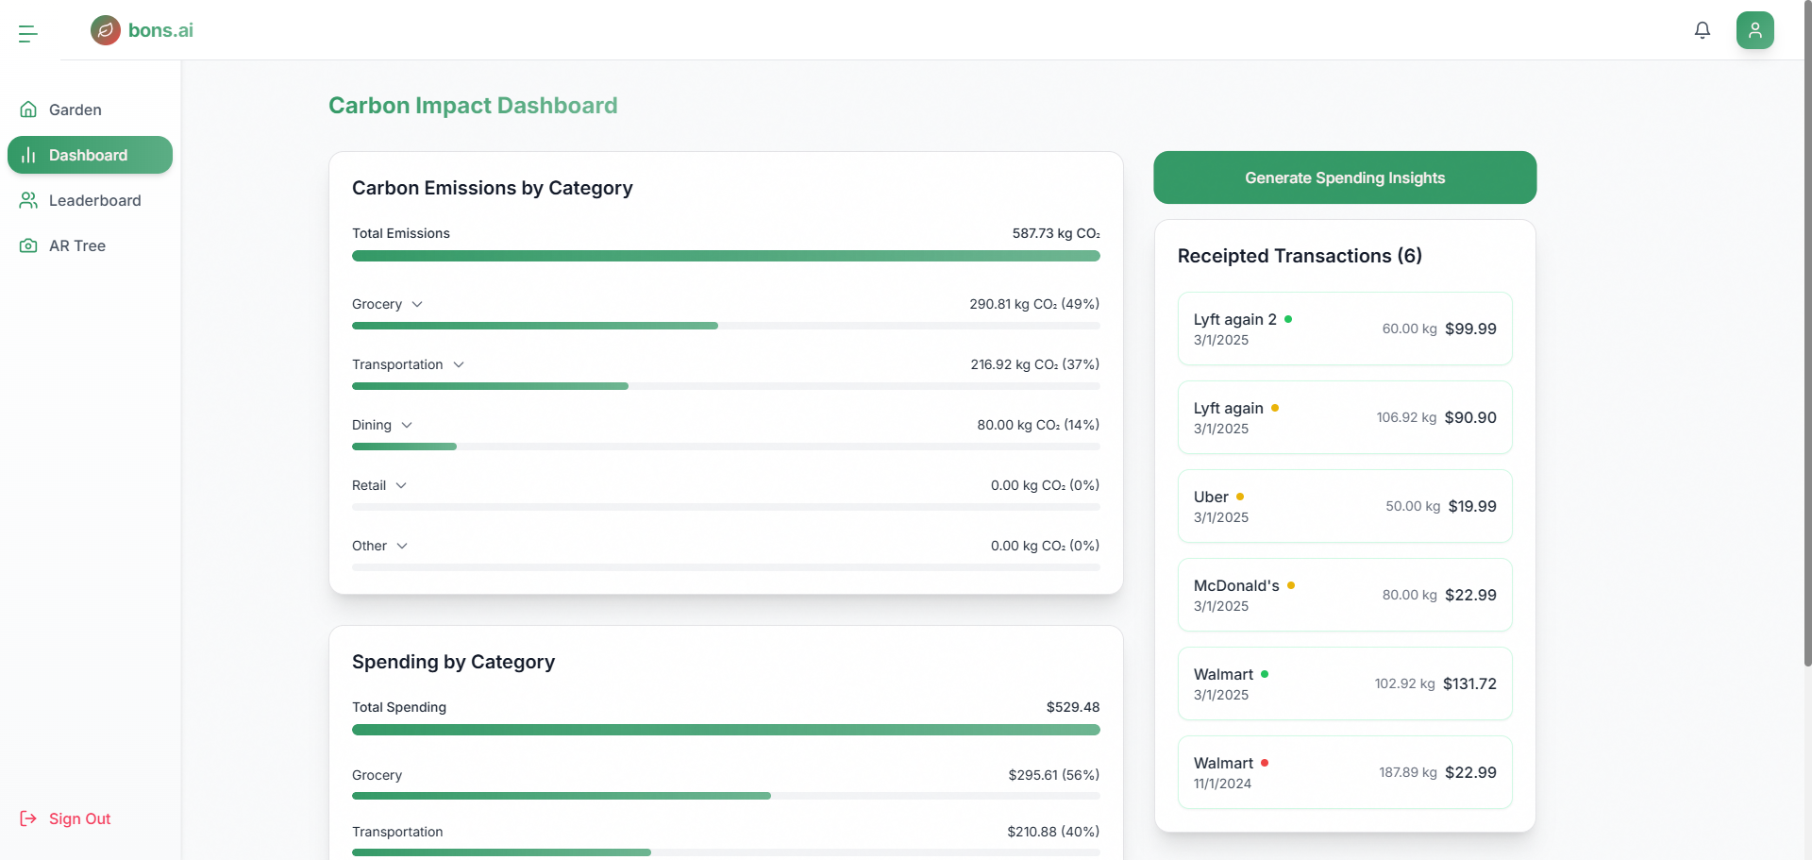
Task: Click the Dining emissions progress bar
Action: tap(726, 447)
